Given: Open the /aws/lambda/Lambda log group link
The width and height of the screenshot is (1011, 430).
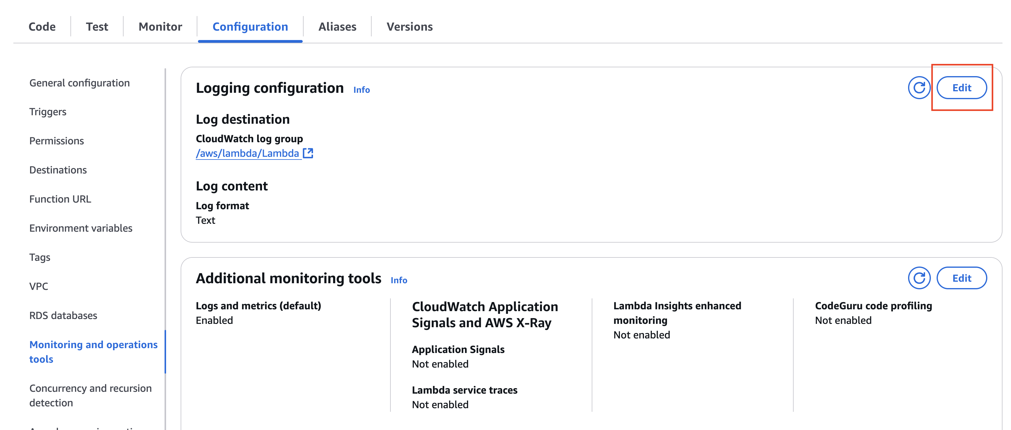Looking at the screenshot, I should (x=248, y=153).
